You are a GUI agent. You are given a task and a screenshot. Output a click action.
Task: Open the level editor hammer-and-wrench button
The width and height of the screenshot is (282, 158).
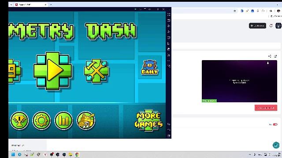(96, 71)
